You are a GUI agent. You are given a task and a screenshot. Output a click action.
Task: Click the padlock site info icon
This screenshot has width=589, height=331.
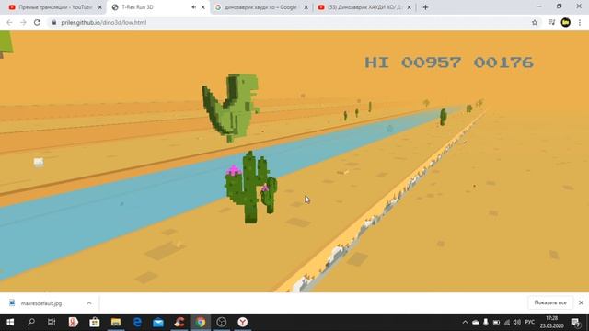coord(54,22)
